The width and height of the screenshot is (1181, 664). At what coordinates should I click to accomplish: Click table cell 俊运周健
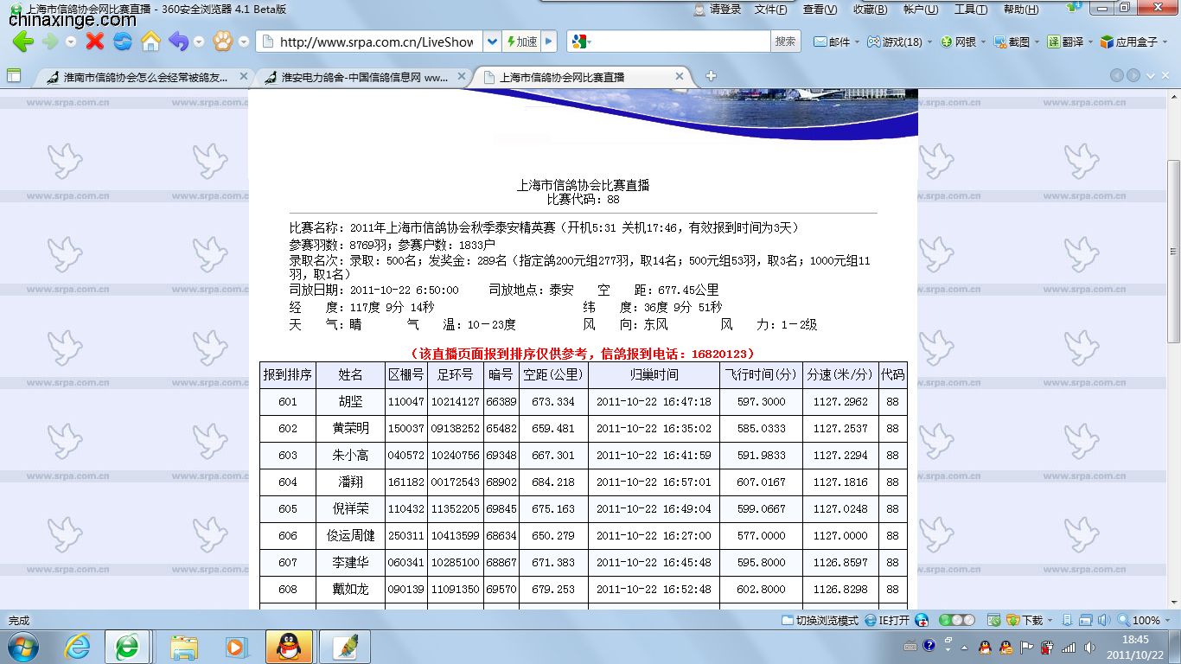coord(350,535)
